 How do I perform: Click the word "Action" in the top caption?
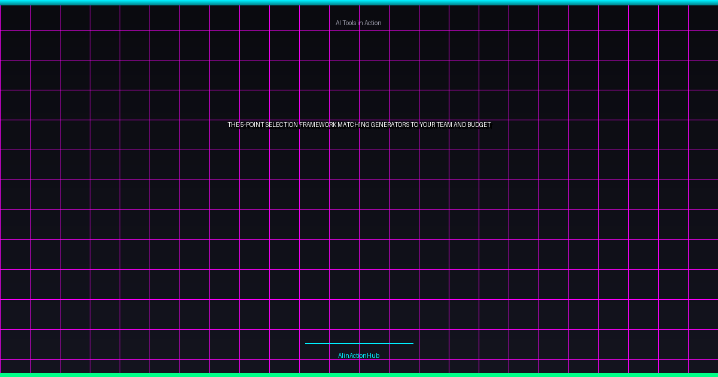point(373,23)
